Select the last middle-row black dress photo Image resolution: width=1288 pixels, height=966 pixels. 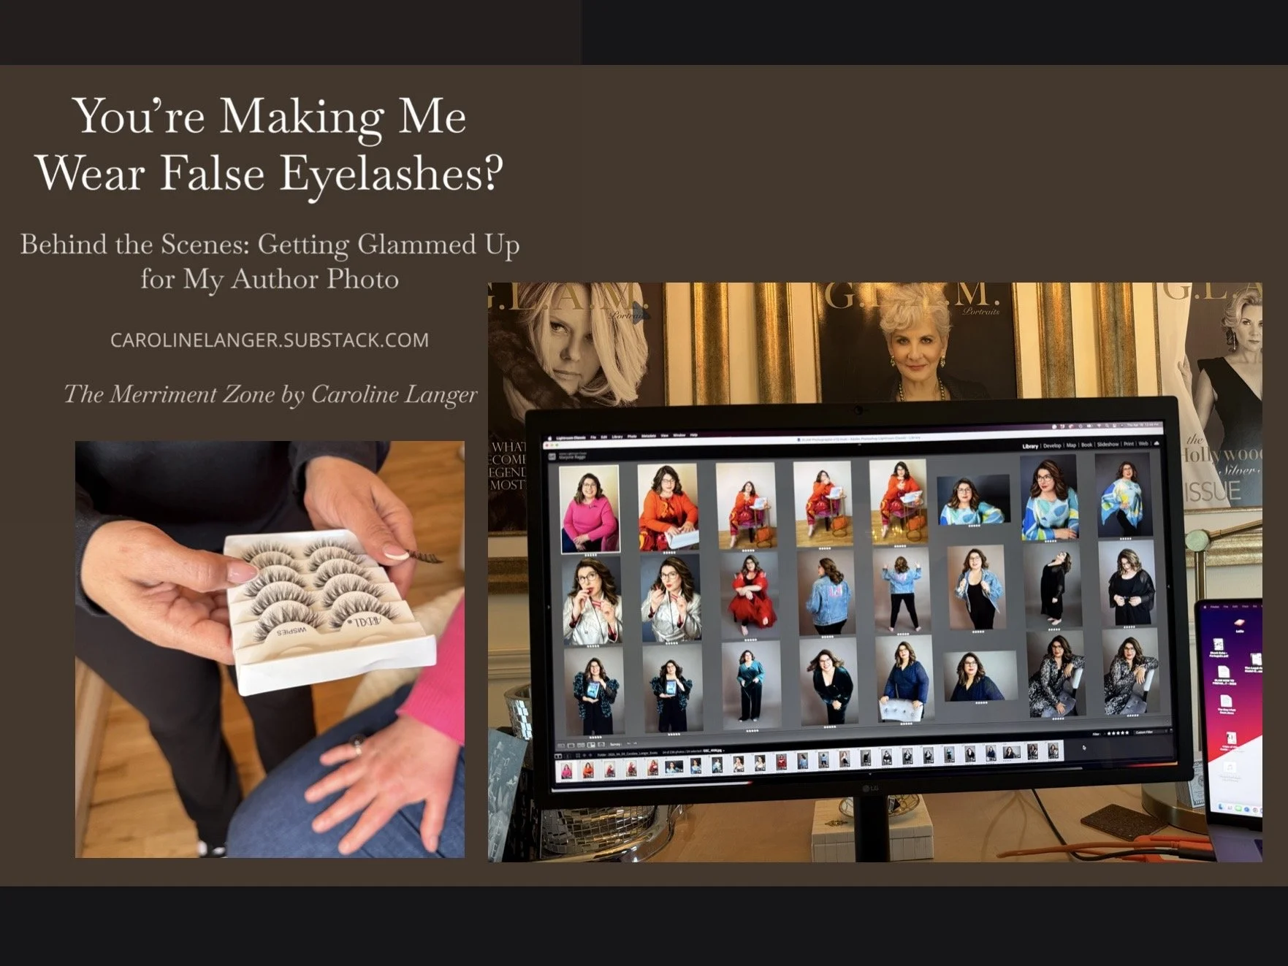pyautogui.click(x=1127, y=583)
